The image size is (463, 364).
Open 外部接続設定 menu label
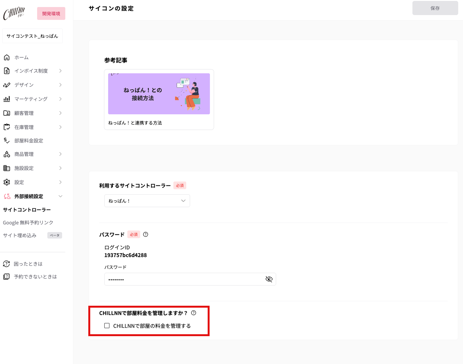coord(29,196)
